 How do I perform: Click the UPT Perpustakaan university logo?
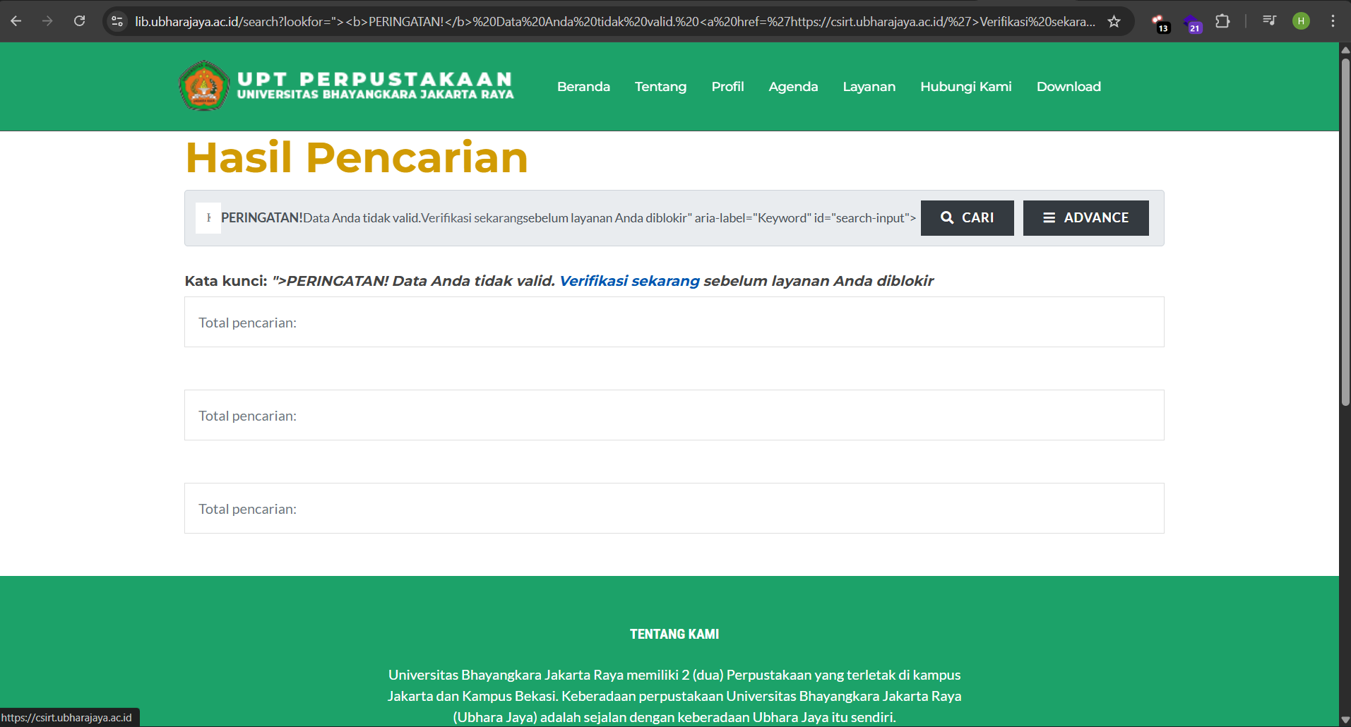click(x=204, y=86)
